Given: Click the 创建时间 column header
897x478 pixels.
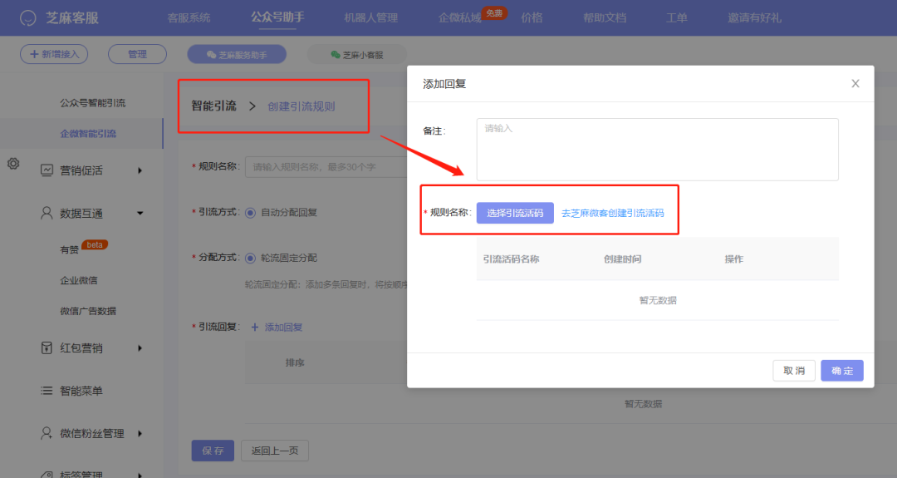Looking at the screenshot, I should click(x=622, y=259).
